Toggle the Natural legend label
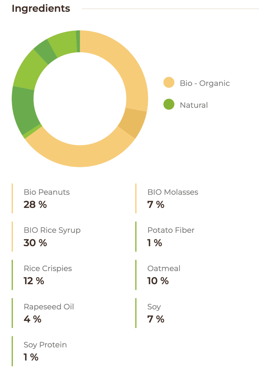The width and height of the screenshot is (271, 372). tap(194, 105)
